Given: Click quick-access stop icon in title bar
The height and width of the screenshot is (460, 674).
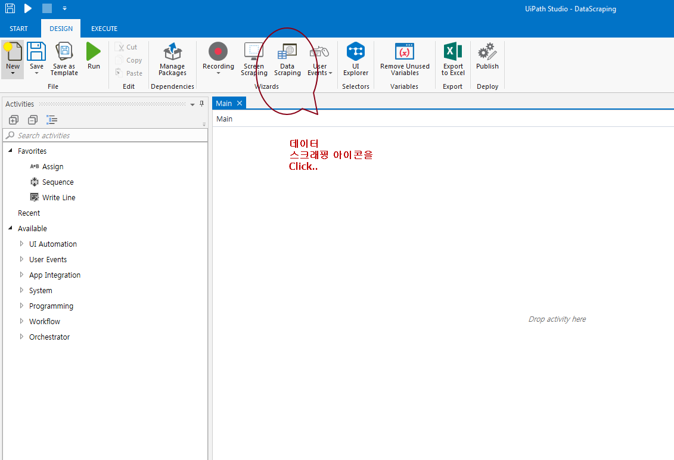Looking at the screenshot, I should [x=47, y=8].
